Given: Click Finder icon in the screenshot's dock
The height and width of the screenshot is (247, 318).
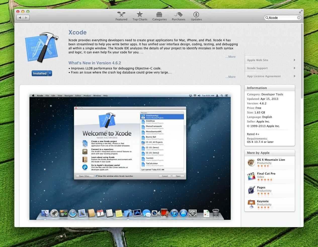Looking at the screenshot, I should tap(45, 213).
